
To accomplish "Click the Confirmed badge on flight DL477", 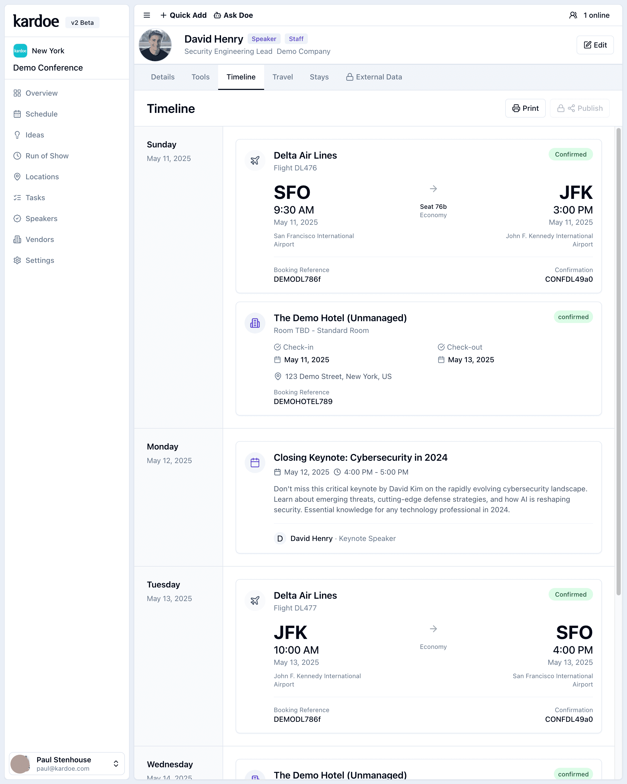I will point(571,594).
